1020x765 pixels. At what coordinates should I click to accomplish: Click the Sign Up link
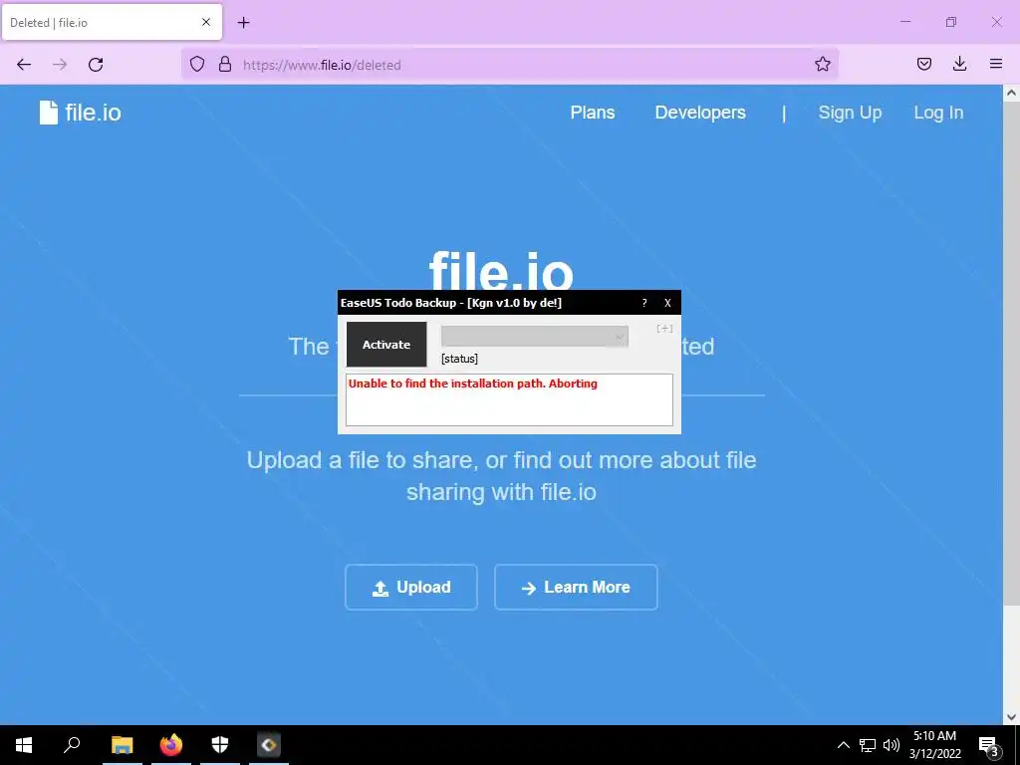pyautogui.click(x=850, y=113)
